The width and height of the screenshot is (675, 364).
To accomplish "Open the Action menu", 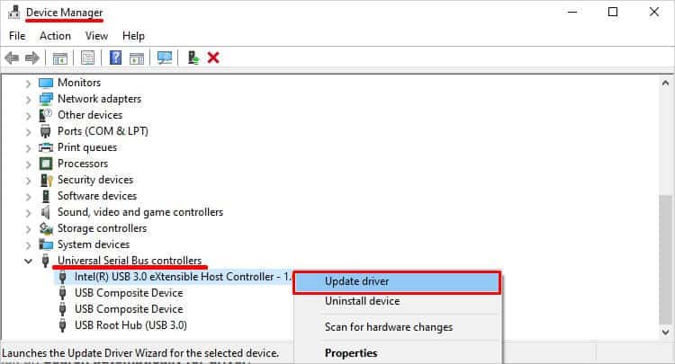I will pyautogui.click(x=55, y=36).
